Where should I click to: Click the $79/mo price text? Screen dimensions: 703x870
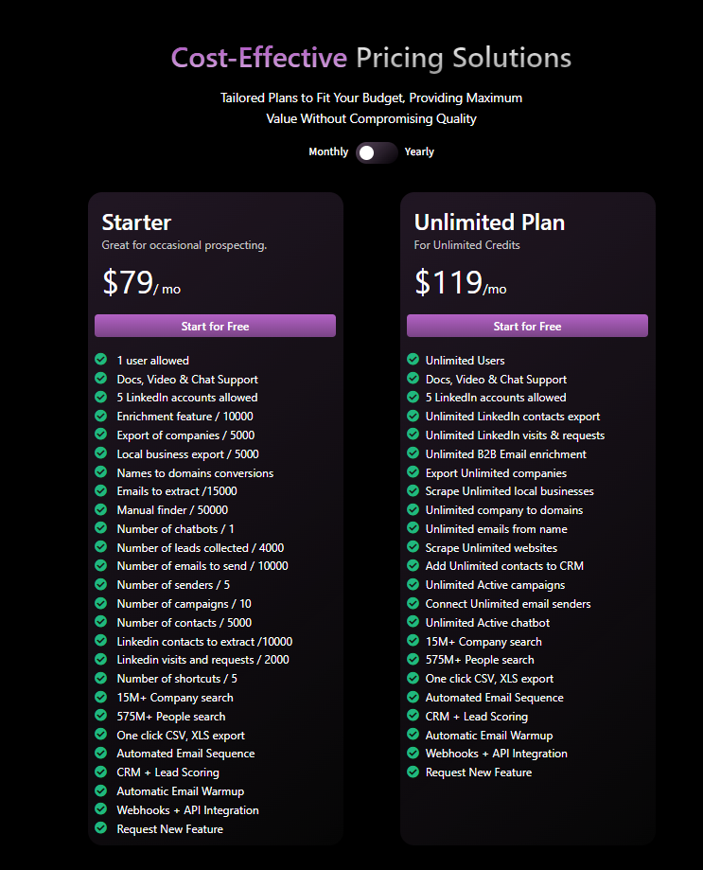[141, 282]
